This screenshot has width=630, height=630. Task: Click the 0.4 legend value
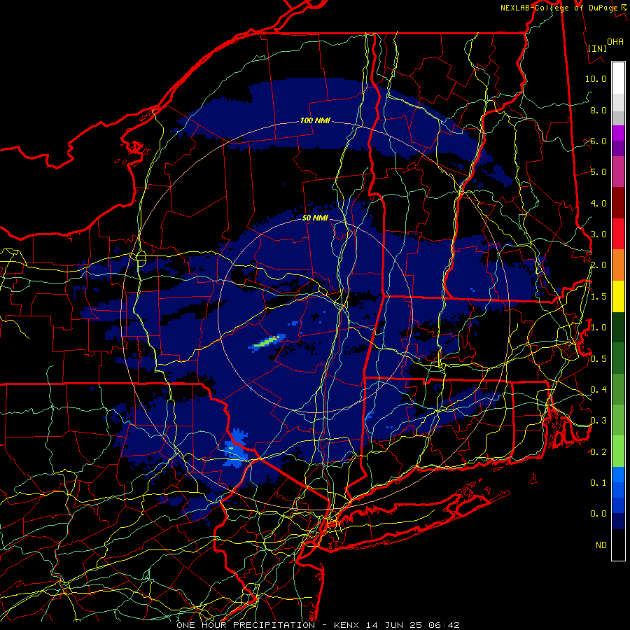point(598,389)
